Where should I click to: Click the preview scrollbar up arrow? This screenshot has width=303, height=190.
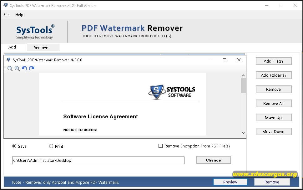pos(243,75)
